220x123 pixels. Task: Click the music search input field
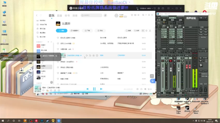[91, 15]
